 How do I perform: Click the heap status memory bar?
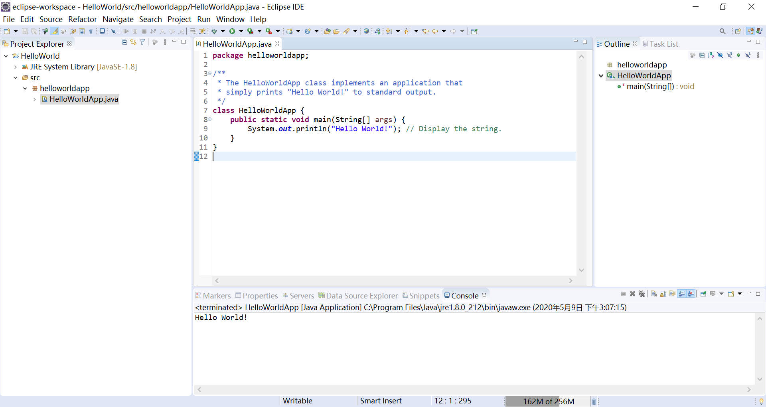point(548,401)
